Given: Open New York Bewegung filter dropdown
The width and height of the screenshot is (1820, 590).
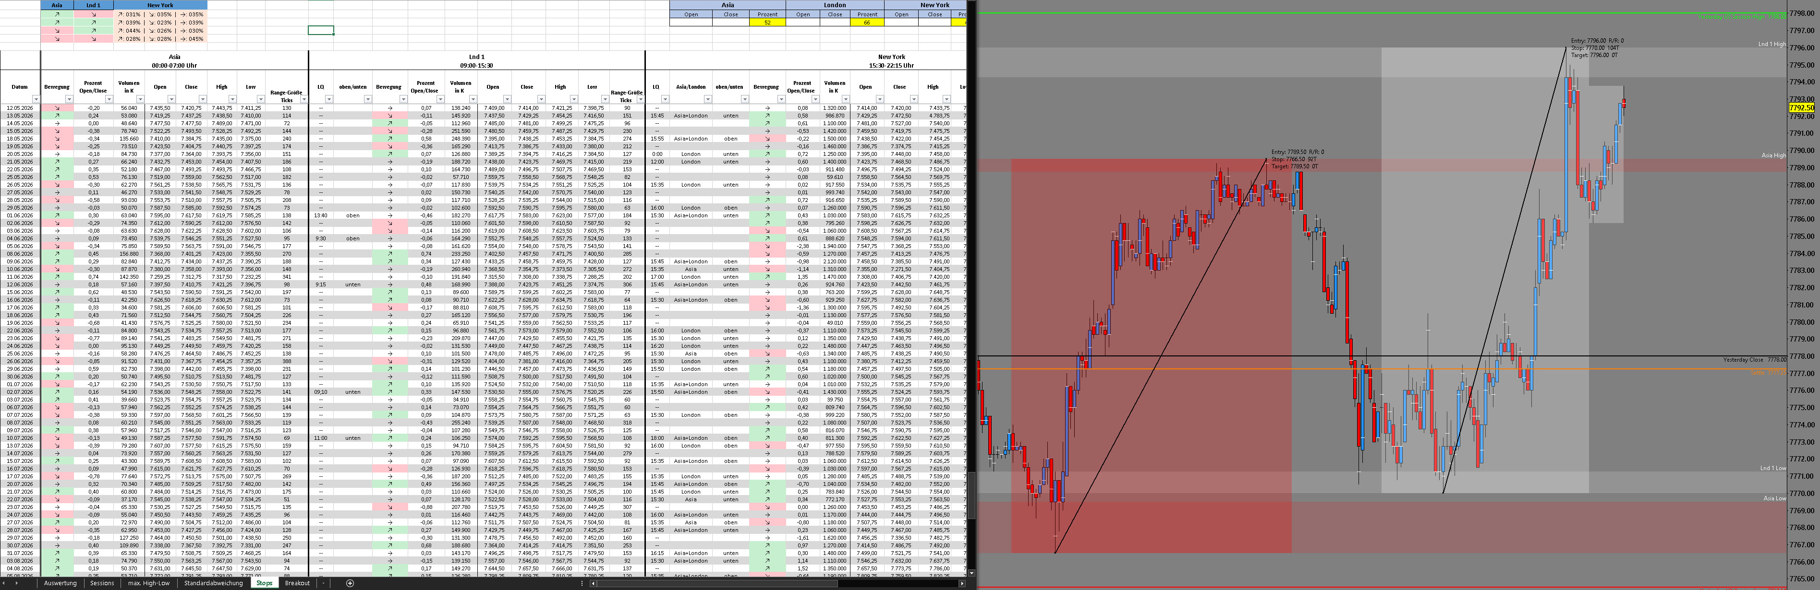Looking at the screenshot, I should (x=781, y=99).
